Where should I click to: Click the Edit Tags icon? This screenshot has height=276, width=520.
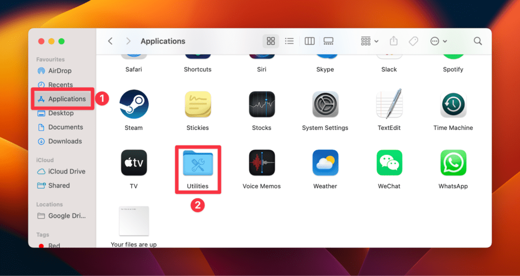coord(413,41)
